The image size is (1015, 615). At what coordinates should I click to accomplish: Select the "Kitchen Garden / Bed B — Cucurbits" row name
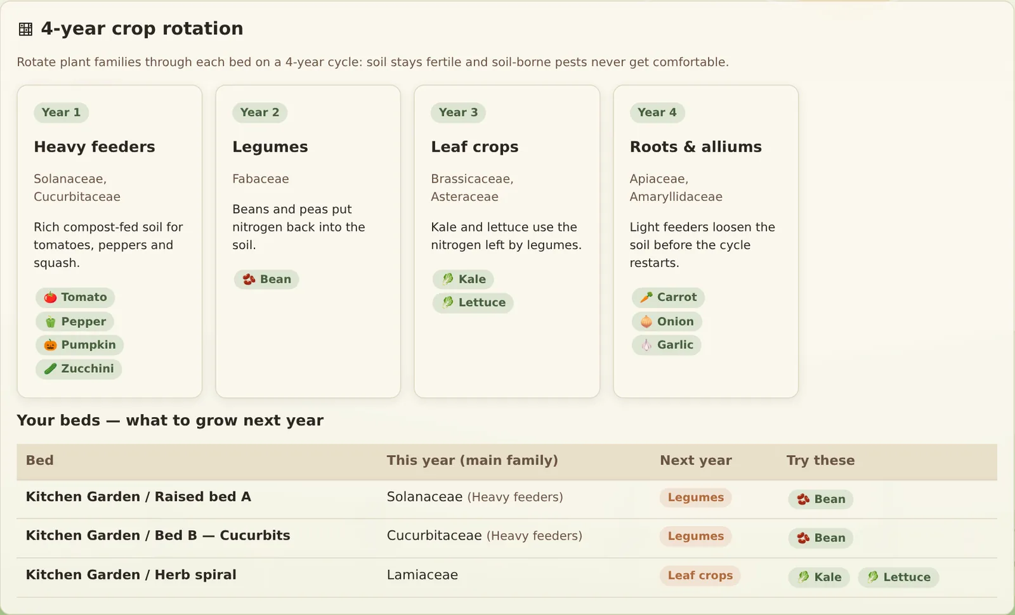158,536
